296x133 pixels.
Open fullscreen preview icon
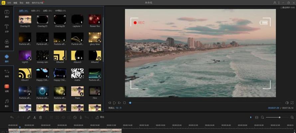tap(292, 103)
